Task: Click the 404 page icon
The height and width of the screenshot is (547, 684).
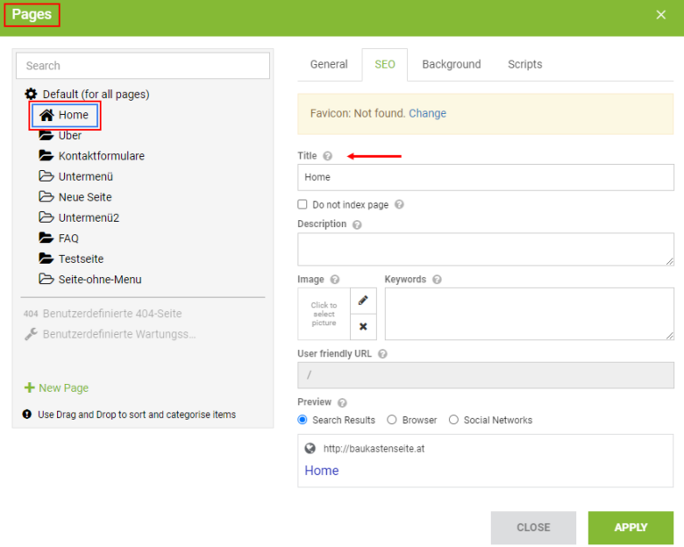Action: point(30,314)
